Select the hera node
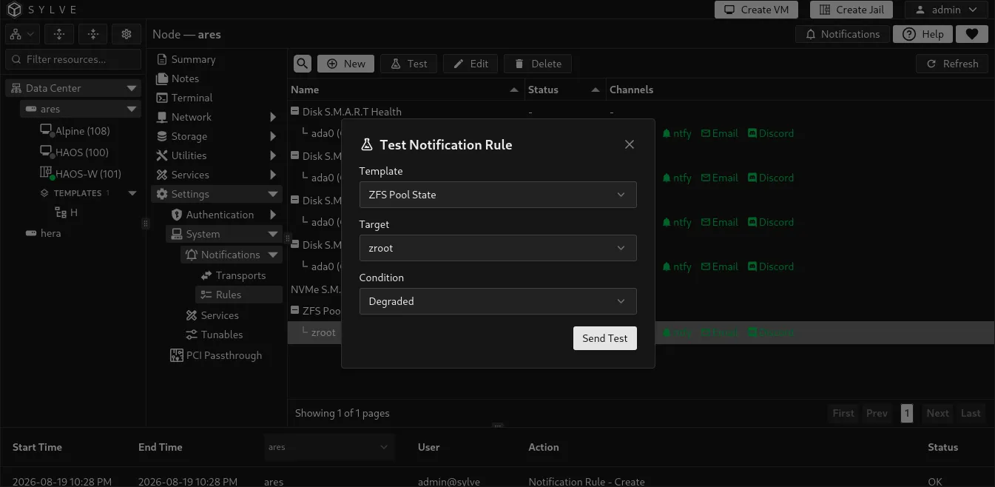Image resolution: width=995 pixels, height=487 pixels. (43, 233)
